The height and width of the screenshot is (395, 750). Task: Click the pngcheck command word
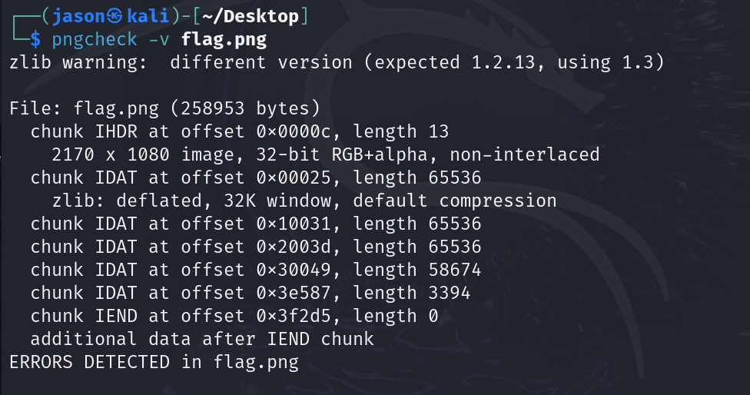pyautogui.click(x=95, y=38)
